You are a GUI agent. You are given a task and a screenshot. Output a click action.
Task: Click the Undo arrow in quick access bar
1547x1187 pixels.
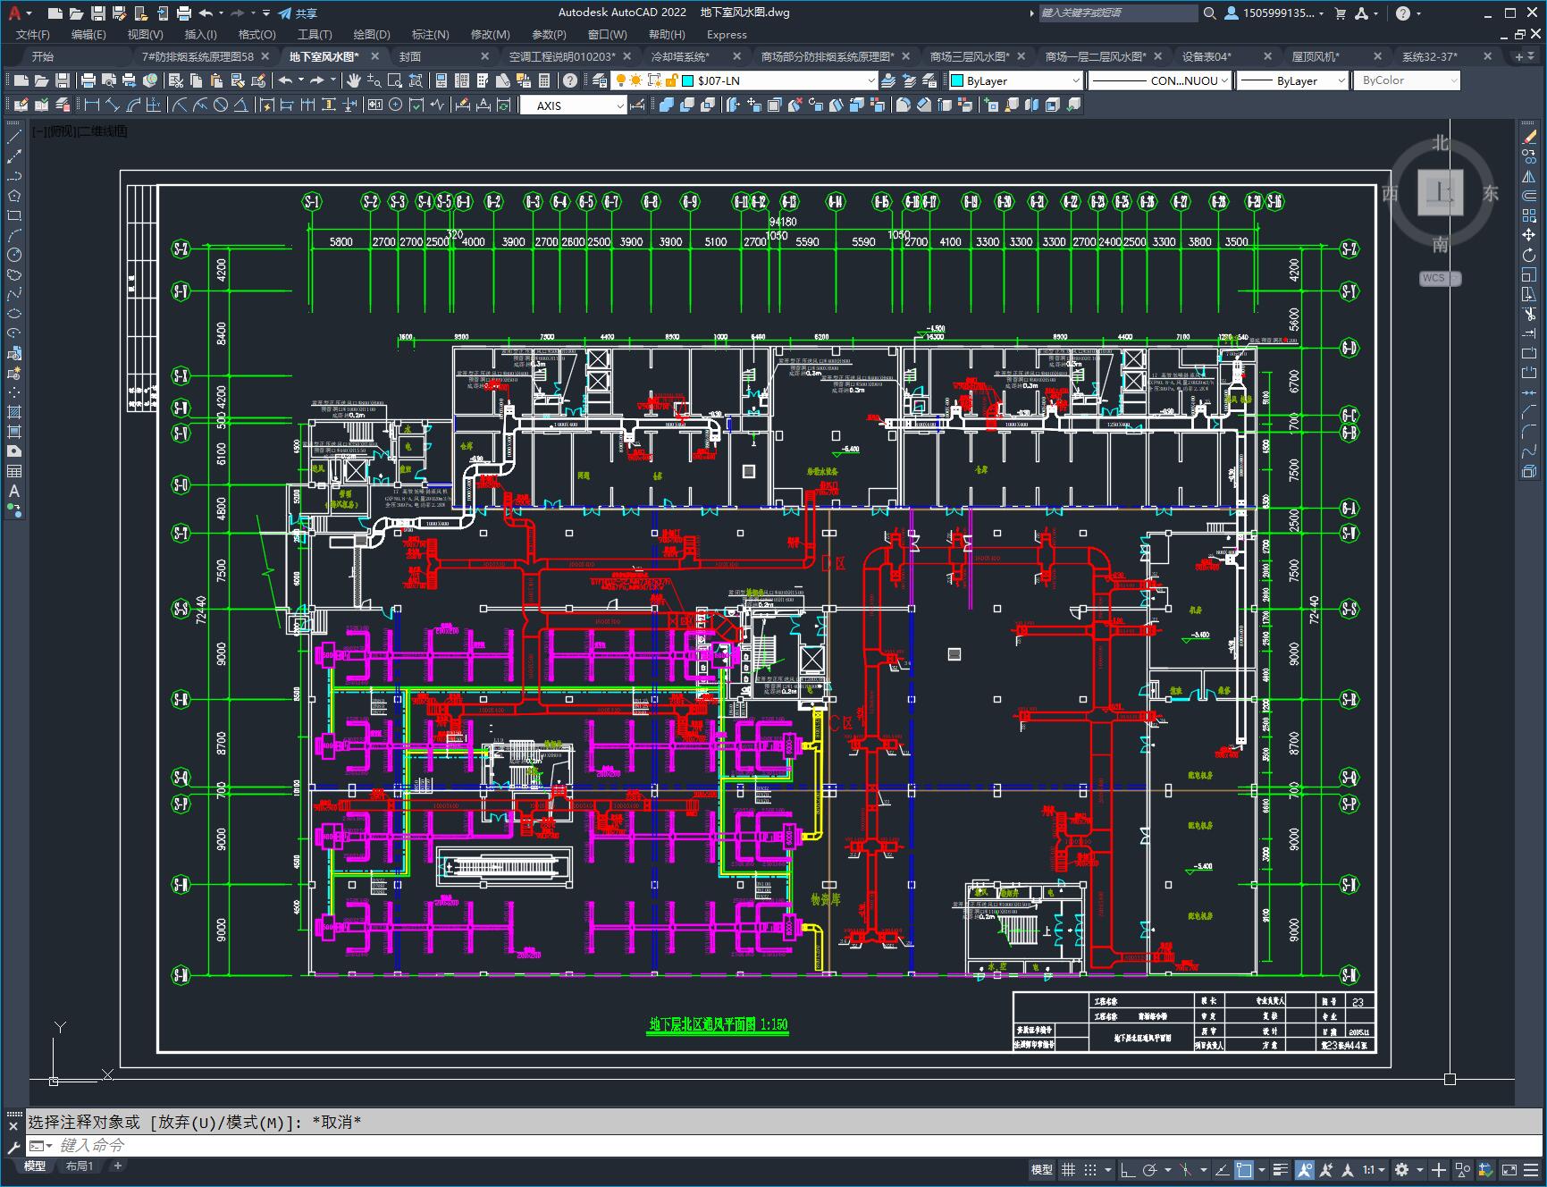click(x=206, y=13)
